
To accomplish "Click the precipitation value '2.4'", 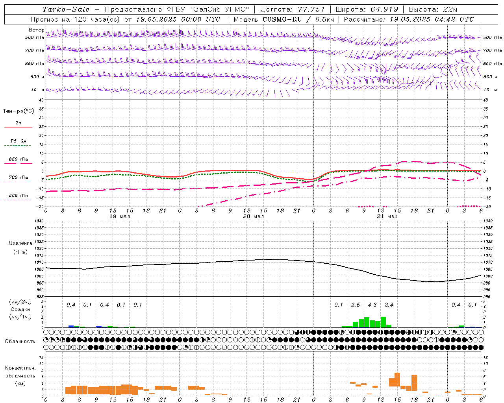I will click(389, 305).
